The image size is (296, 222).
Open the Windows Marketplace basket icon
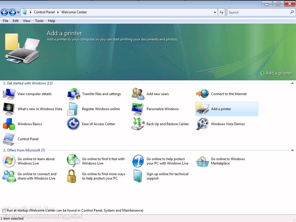pyautogui.click(x=202, y=162)
